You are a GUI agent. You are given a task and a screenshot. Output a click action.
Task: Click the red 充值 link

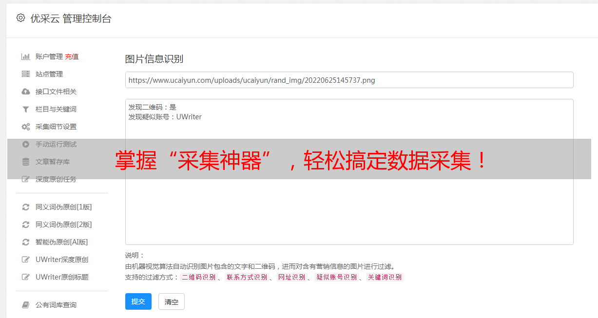[x=72, y=56]
